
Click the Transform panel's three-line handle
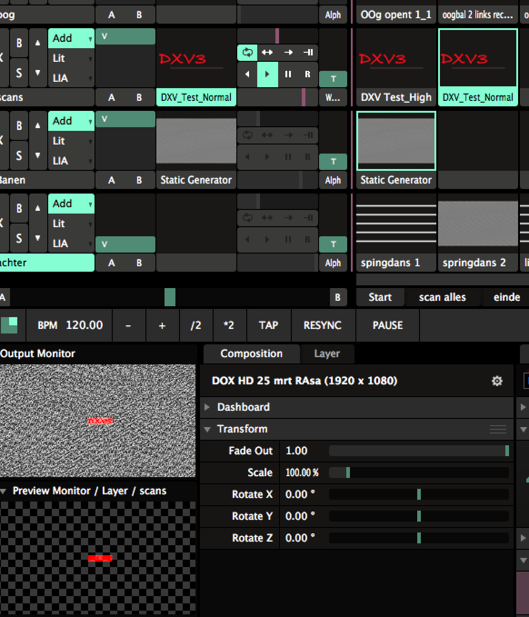click(x=498, y=429)
